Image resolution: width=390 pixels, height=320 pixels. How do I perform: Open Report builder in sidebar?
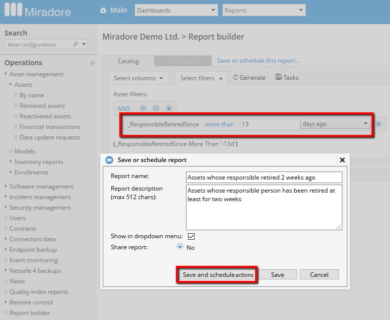pos(30,312)
